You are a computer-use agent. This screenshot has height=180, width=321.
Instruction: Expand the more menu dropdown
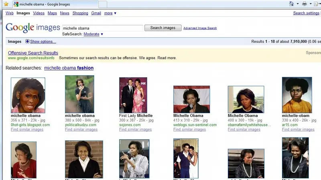click(x=110, y=13)
